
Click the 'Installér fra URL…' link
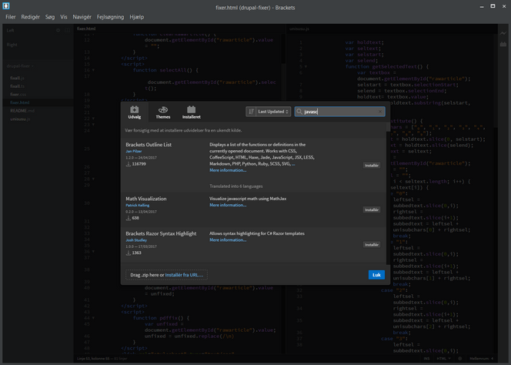[x=184, y=275]
